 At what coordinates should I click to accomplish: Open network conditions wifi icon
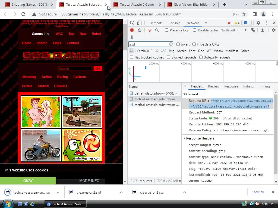(253, 30)
